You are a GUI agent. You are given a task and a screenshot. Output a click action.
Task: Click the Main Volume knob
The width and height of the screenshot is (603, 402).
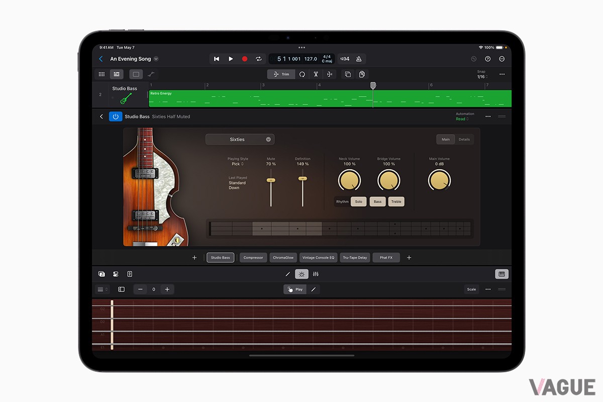(439, 180)
